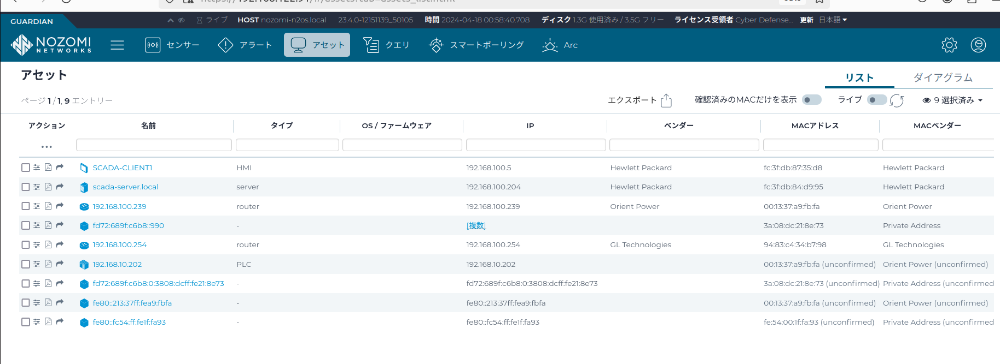Open the アラート menu

(245, 45)
